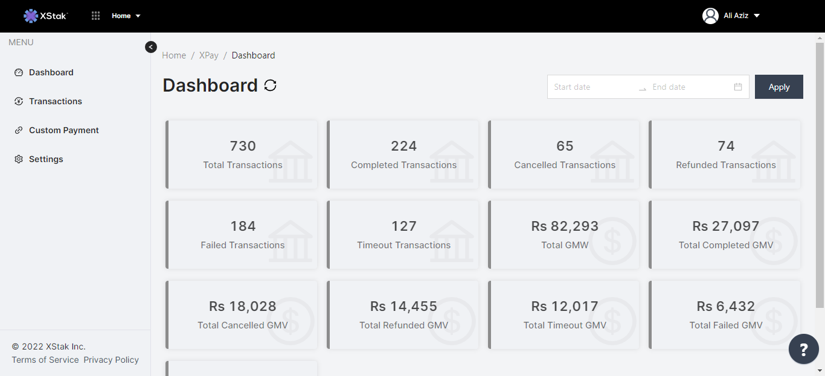Viewport: 825px width, 376px height.
Task: Click the Custom Payment link icon
Action: (19, 130)
